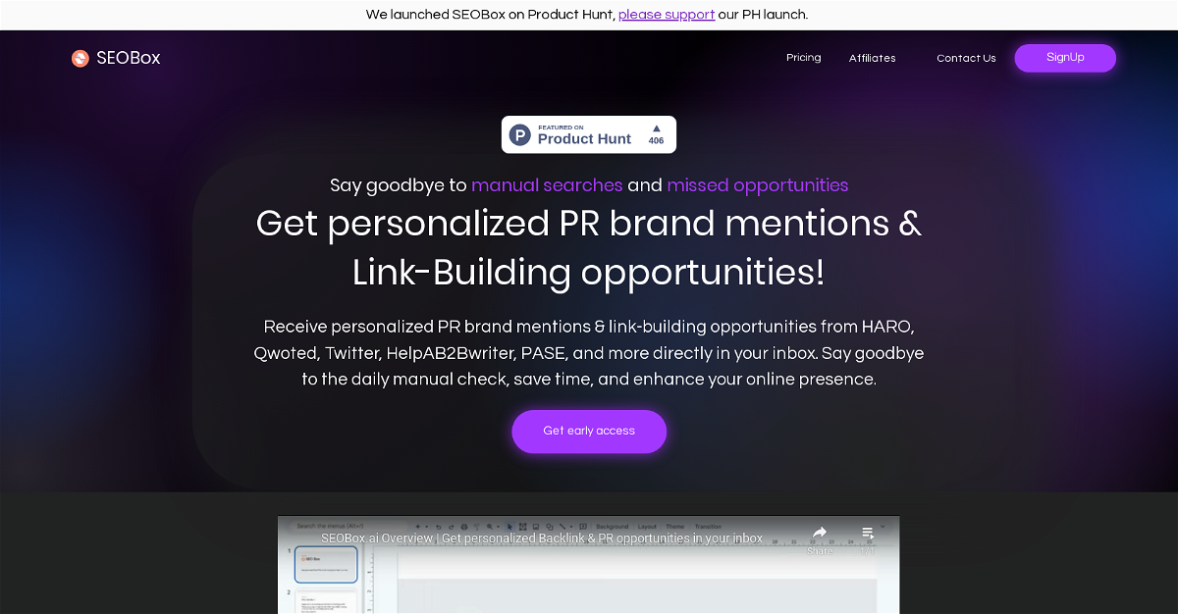Viewport: 1178px width, 614px height.
Task: Open the Pricing menu item
Action: coord(804,58)
